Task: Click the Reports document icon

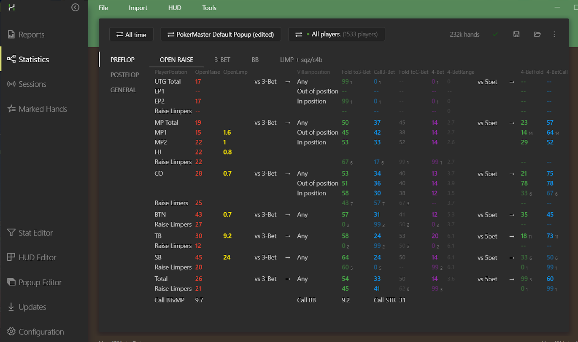Action: click(x=11, y=35)
